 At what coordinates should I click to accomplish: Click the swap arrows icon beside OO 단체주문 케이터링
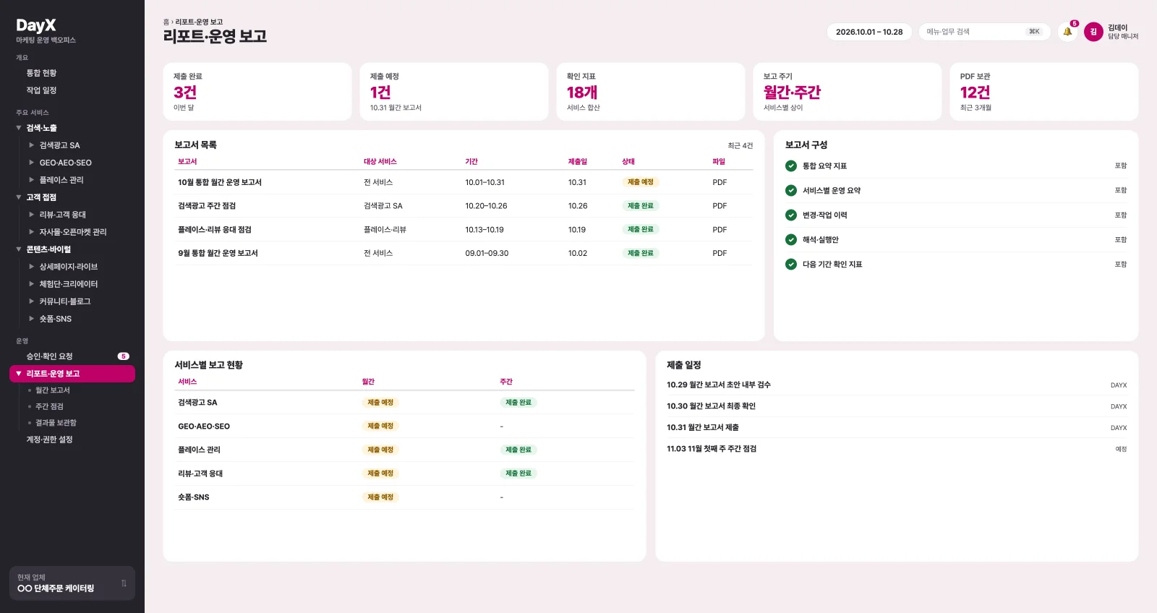click(x=124, y=583)
